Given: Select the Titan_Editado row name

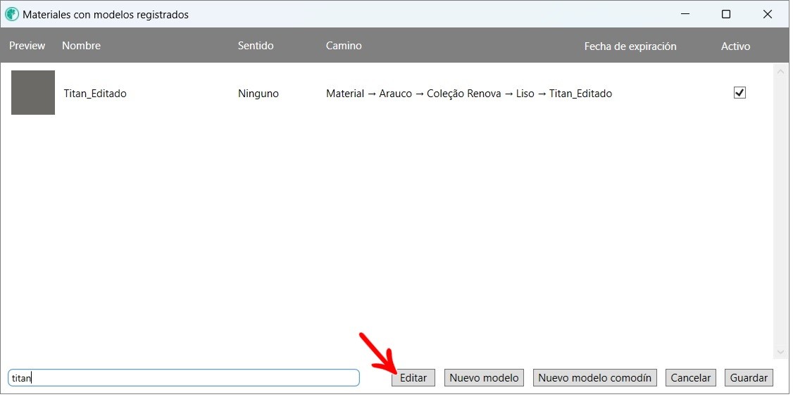Looking at the screenshot, I should 95,94.
